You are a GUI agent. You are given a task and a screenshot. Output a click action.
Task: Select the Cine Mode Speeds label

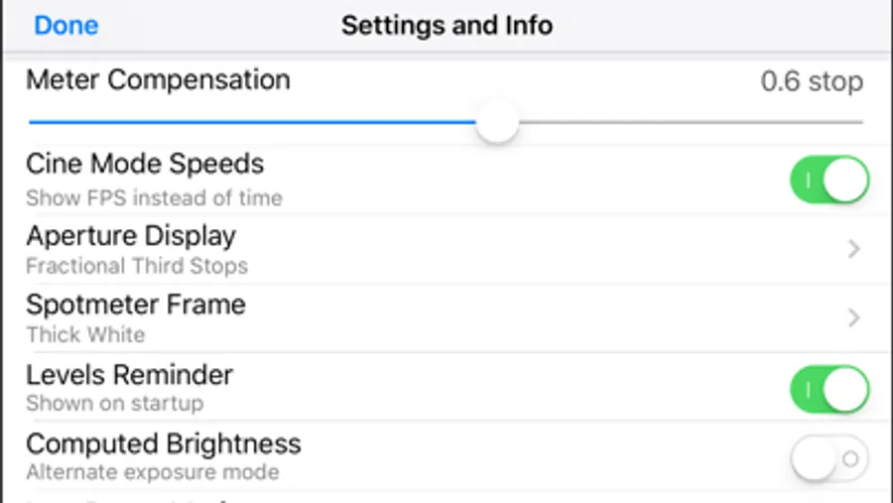tap(145, 163)
